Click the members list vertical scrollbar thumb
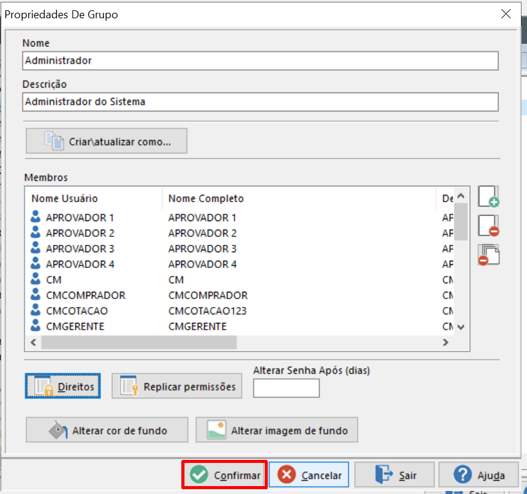527x494 pixels. click(x=461, y=222)
